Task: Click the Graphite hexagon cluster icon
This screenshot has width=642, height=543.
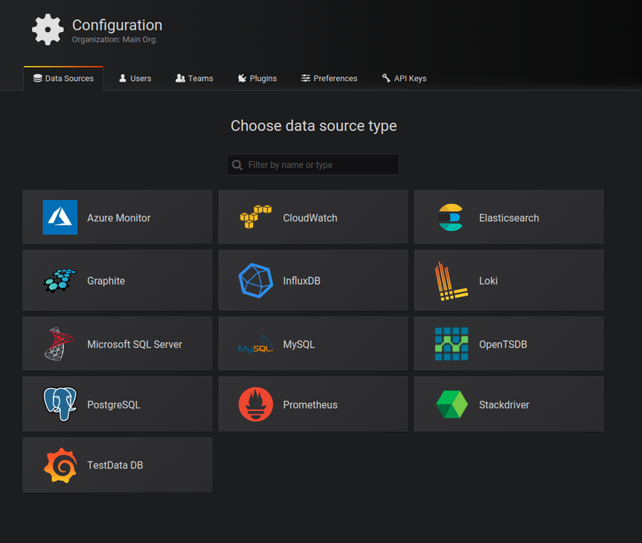Action: point(60,281)
